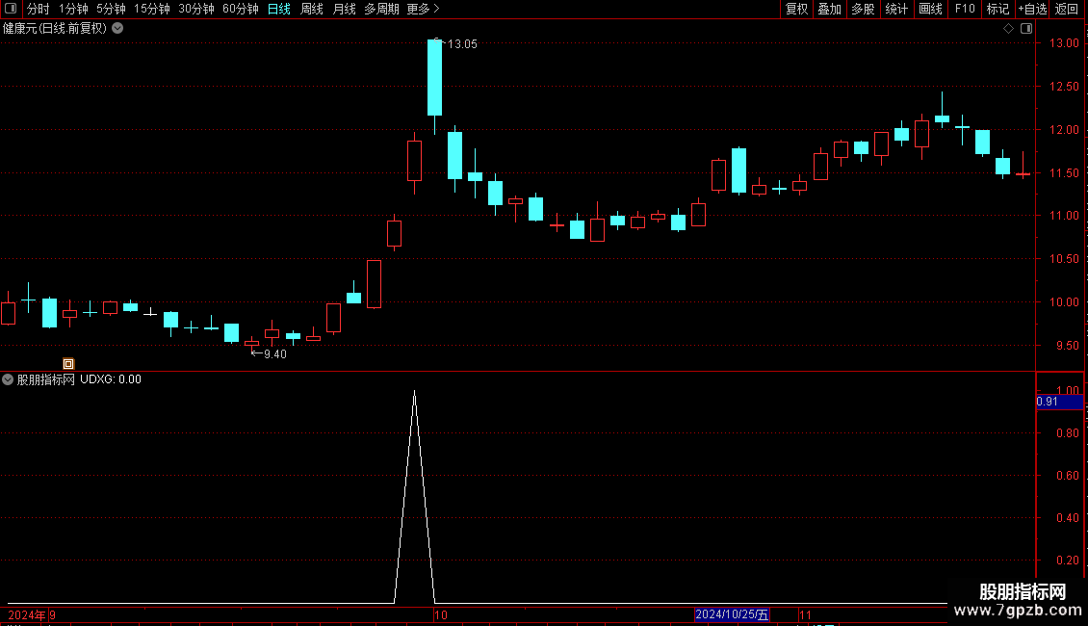Click the 13.05 high price label

(462, 44)
